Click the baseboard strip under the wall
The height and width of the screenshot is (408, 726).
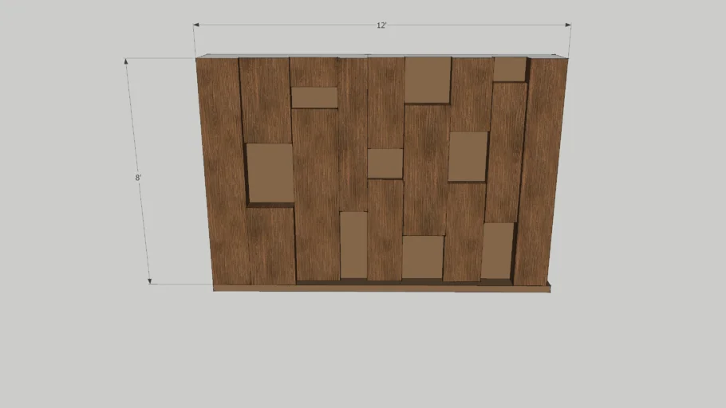(381, 288)
